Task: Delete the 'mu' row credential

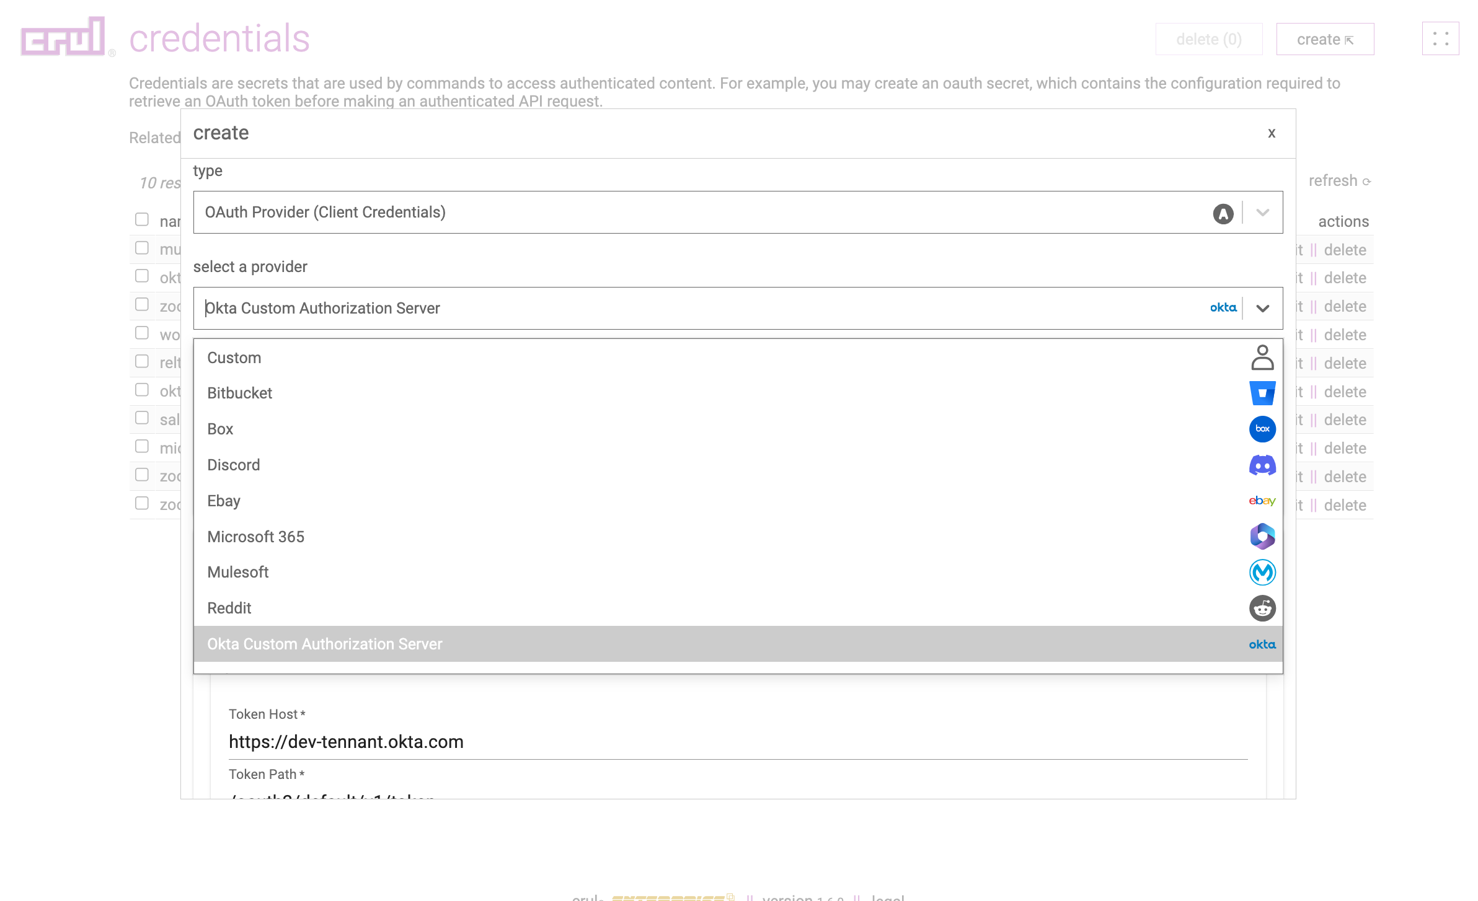Action: tap(1345, 250)
